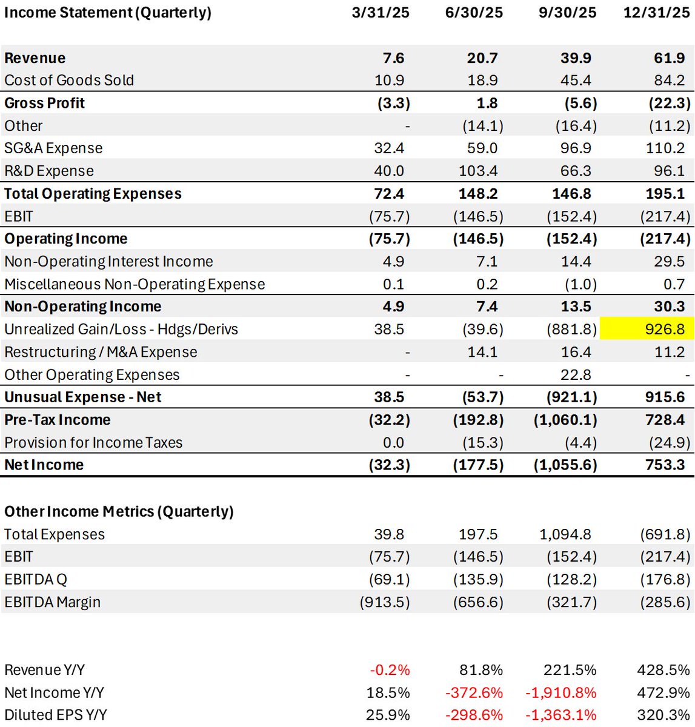The image size is (695, 727).
Task: Click the SG&A Expense row label
Action: pyautogui.click(x=53, y=148)
